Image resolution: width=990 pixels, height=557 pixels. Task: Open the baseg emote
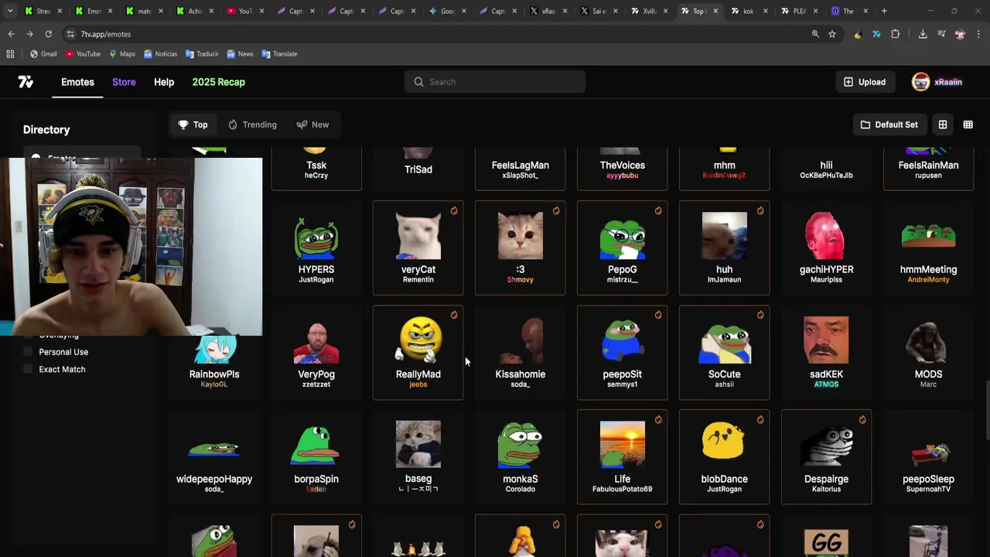tap(418, 457)
